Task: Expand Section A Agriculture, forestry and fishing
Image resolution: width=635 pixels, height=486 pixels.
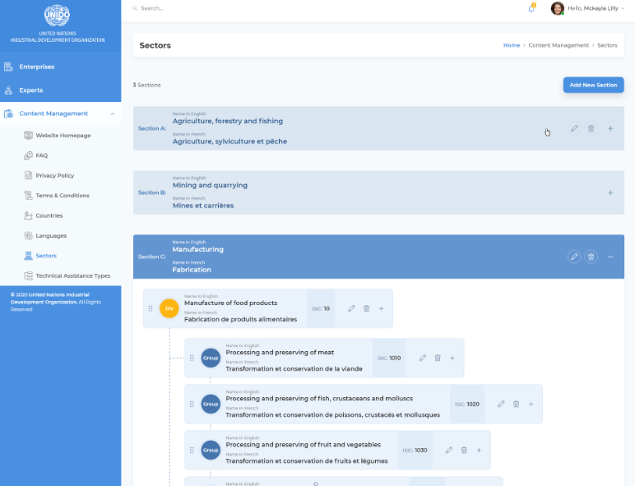Action: (x=610, y=129)
